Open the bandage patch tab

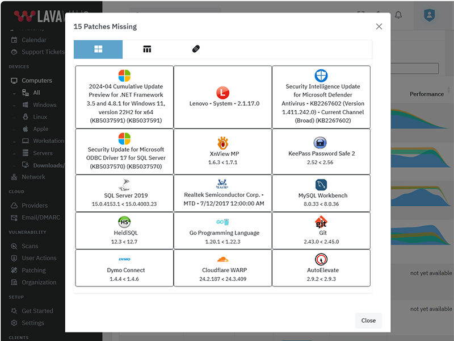tap(196, 49)
